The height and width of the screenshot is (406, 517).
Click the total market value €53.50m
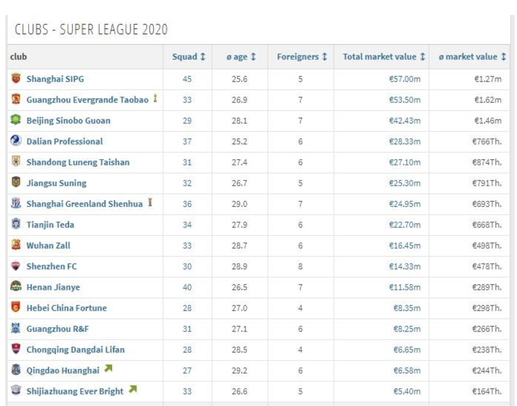[405, 100]
